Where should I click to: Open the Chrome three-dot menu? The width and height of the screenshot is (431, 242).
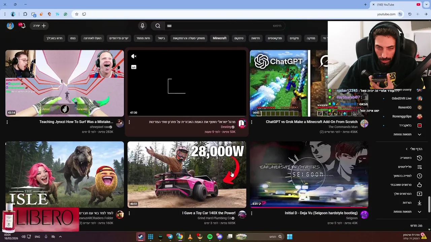(5, 14)
